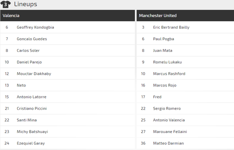The image size is (234, 150).
Task: Click the jersey icon beside Lineups
Action: [x=5, y=4]
